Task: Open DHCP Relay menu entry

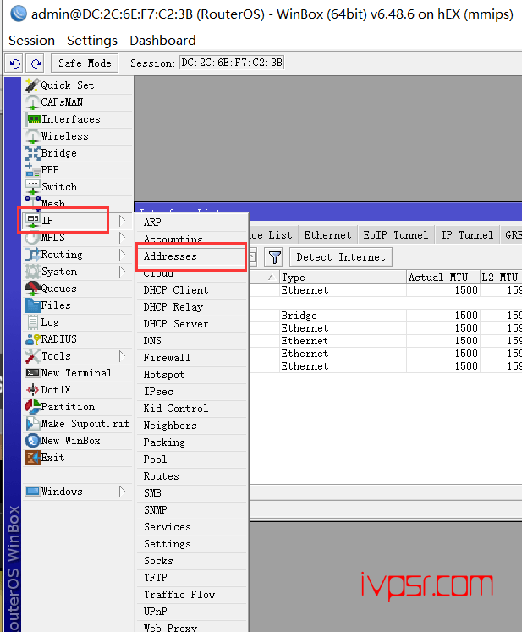Action: pos(191,307)
